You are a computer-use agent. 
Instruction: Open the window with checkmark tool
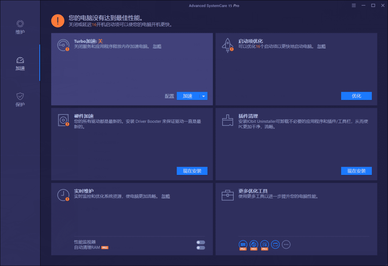pyautogui.click(x=275, y=244)
